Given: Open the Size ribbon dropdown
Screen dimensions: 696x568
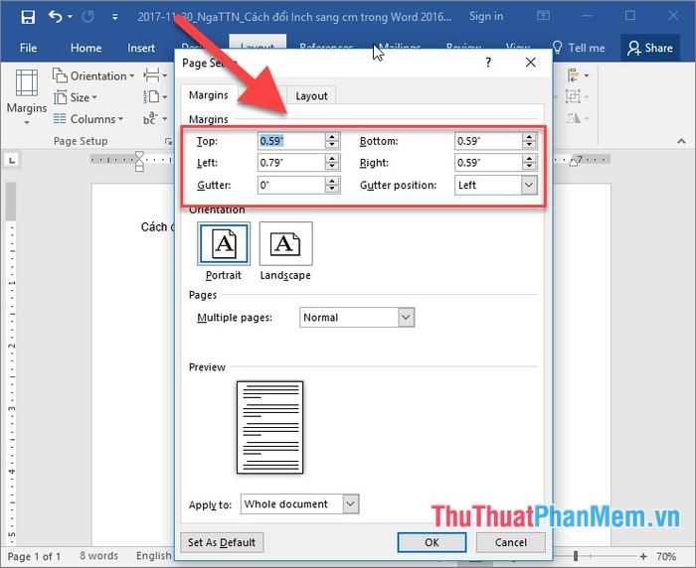Looking at the screenshot, I should click(x=76, y=97).
